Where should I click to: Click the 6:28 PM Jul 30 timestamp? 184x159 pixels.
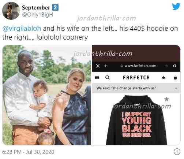point(28,152)
